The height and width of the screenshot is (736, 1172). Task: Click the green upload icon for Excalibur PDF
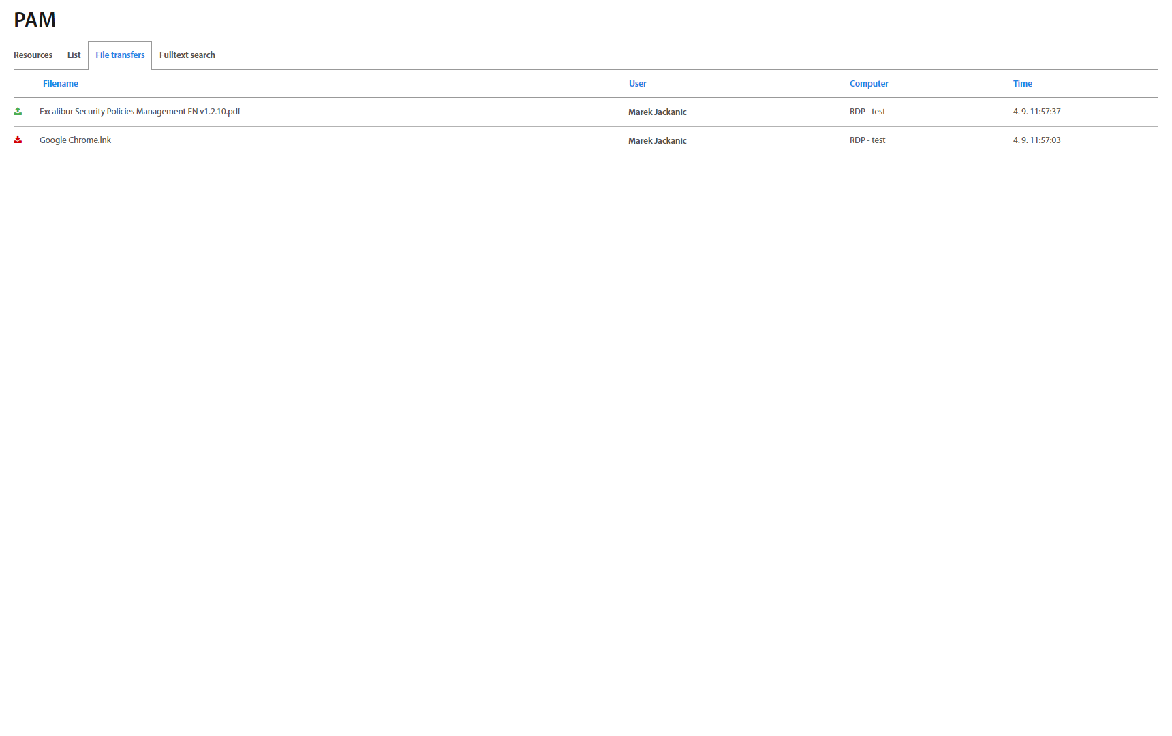tap(18, 112)
